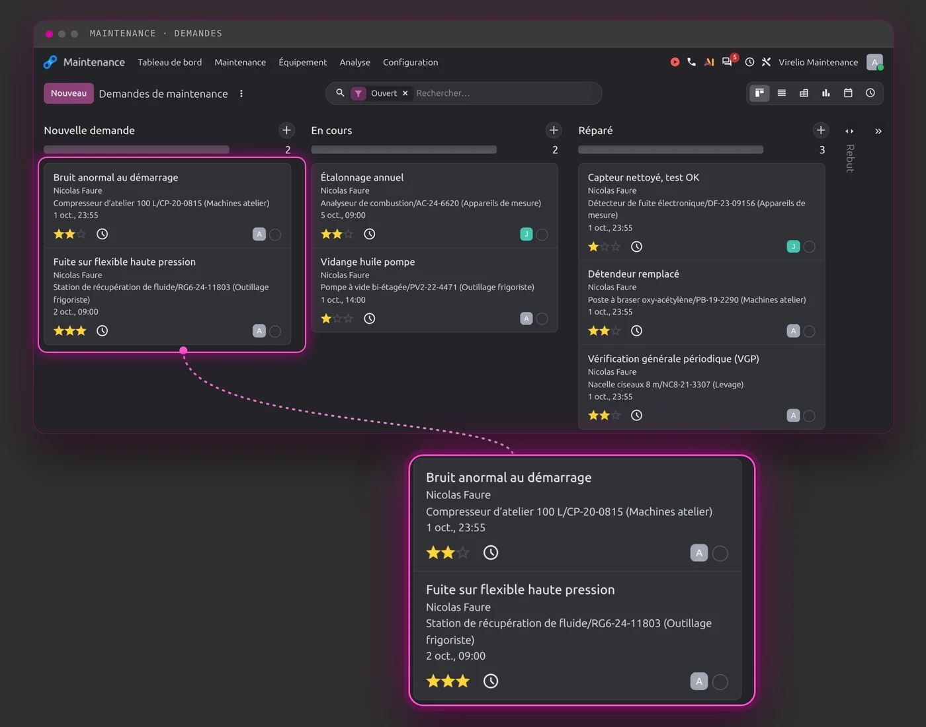The height and width of the screenshot is (727, 926).
Task: Click the Maintenance app logo icon
Action: 50,62
